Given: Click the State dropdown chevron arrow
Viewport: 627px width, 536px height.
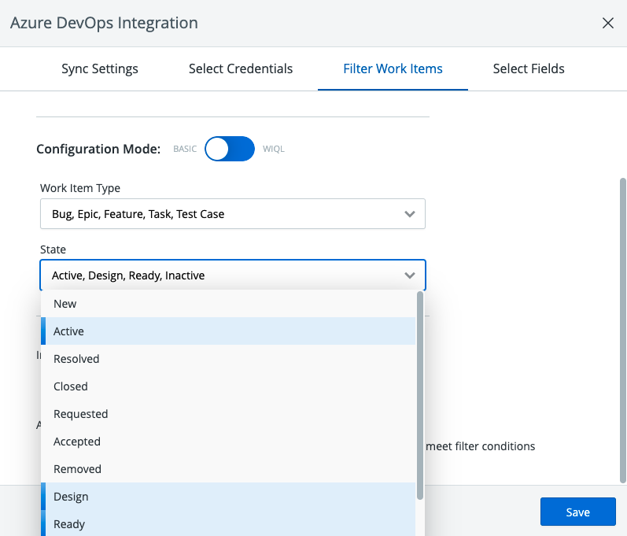Looking at the screenshot, I should click(x=409, y=275).
